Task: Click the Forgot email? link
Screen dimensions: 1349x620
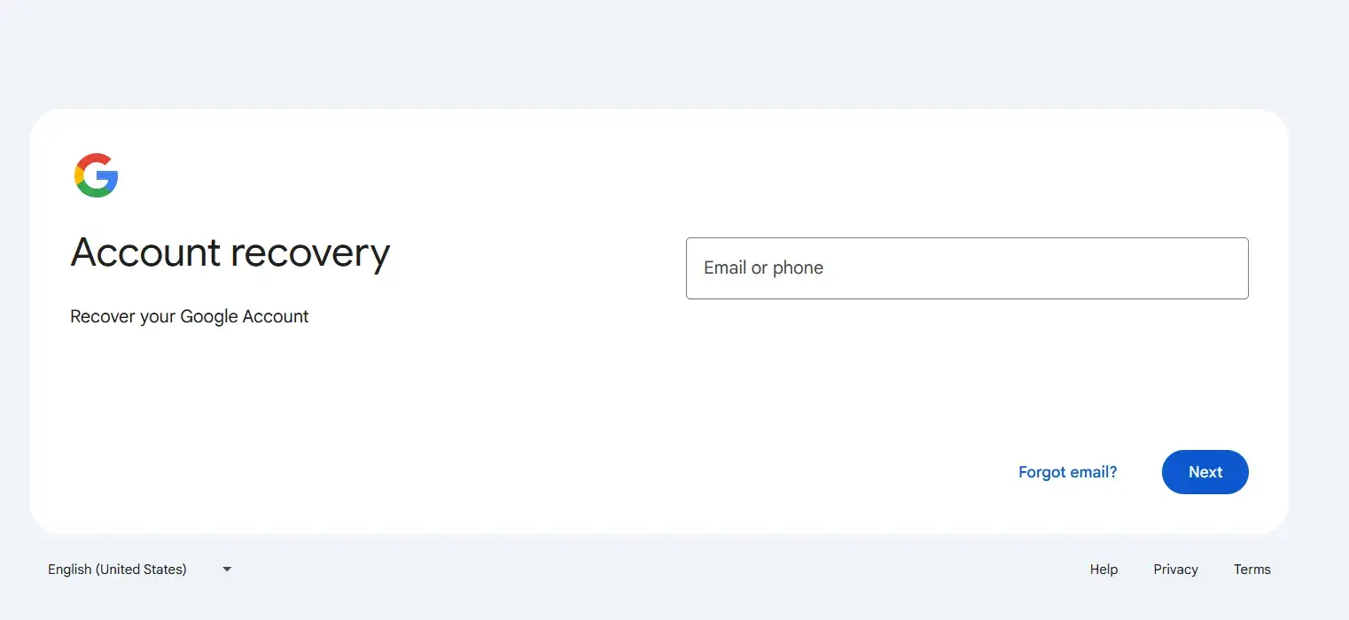Action: [1068, 472]
